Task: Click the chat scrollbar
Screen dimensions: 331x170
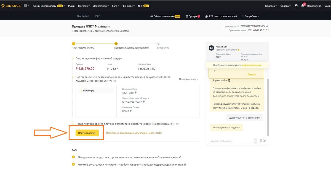Action: coord(268,107)
